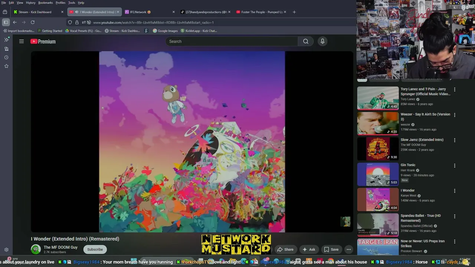Click the YouTube Premium logo

point(43,42)
